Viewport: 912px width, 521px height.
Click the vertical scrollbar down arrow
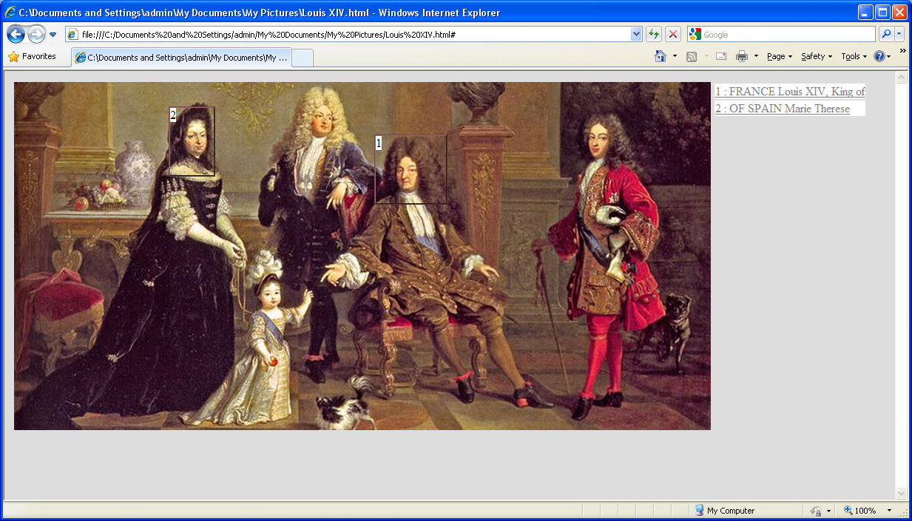pos(901,493)
